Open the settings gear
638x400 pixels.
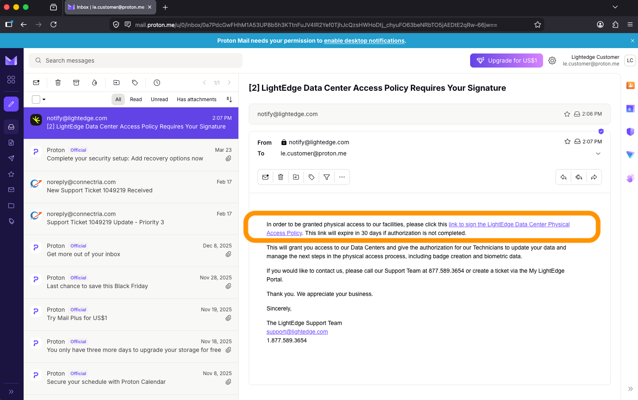click(552, 61)
